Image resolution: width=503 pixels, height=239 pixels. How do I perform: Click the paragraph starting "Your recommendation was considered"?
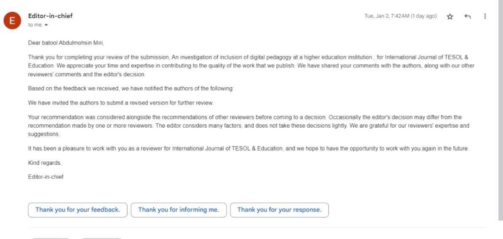point(249,126)
